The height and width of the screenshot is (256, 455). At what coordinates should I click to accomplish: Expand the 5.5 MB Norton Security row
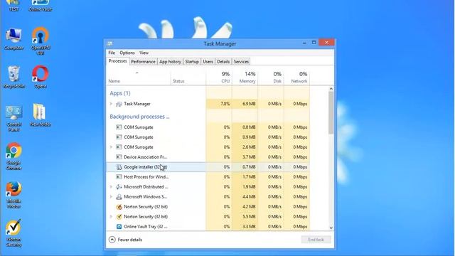tap(111, 216)
